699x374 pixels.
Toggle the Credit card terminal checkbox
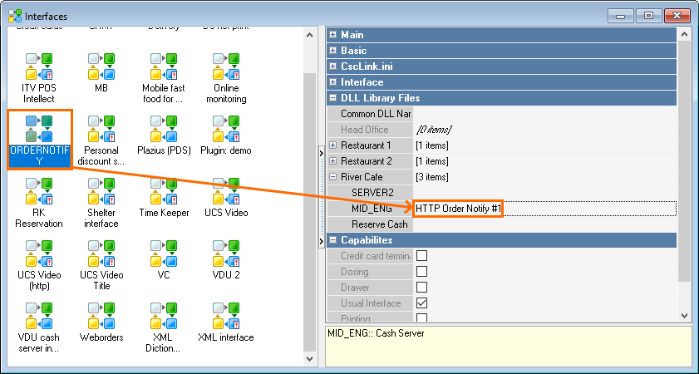coord(421,255)
